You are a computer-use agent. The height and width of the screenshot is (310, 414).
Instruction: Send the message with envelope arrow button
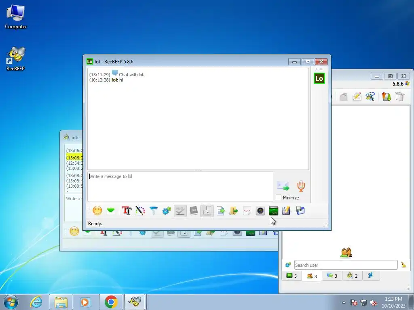(283, 186)
